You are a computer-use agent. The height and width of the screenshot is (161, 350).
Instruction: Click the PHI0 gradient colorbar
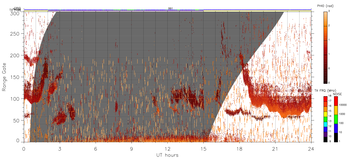click(x=325, y=47)
